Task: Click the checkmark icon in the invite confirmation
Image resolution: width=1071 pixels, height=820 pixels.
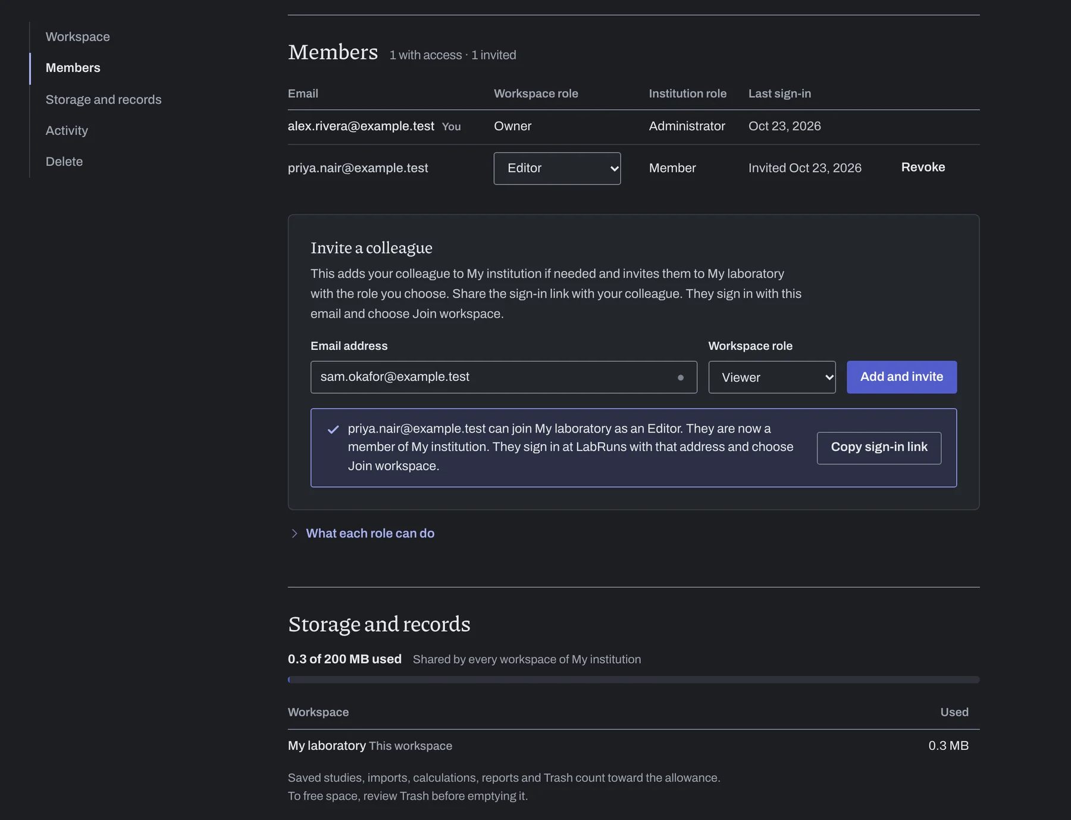Action: pos(333,429)
